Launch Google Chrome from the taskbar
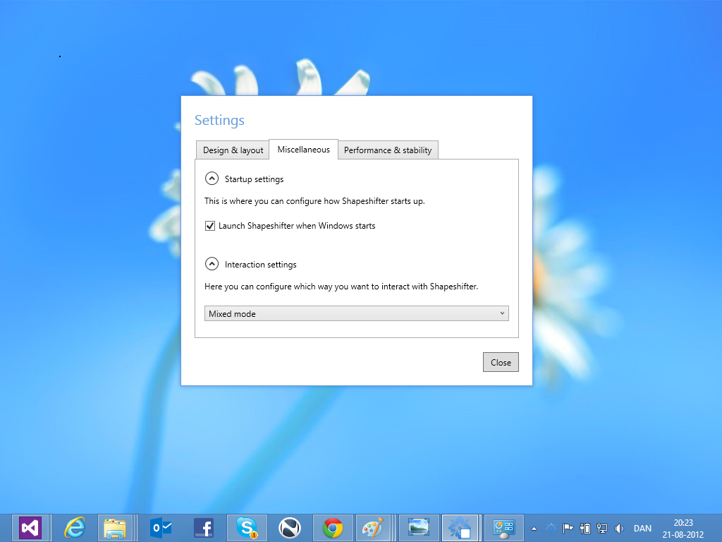The width and height of the screenshot is (722, 542). click(x=333, y=528)
